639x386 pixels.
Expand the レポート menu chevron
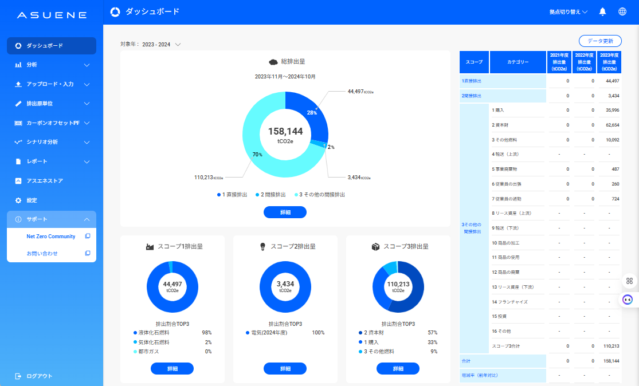pyautogui.click(x=87, y=162)
